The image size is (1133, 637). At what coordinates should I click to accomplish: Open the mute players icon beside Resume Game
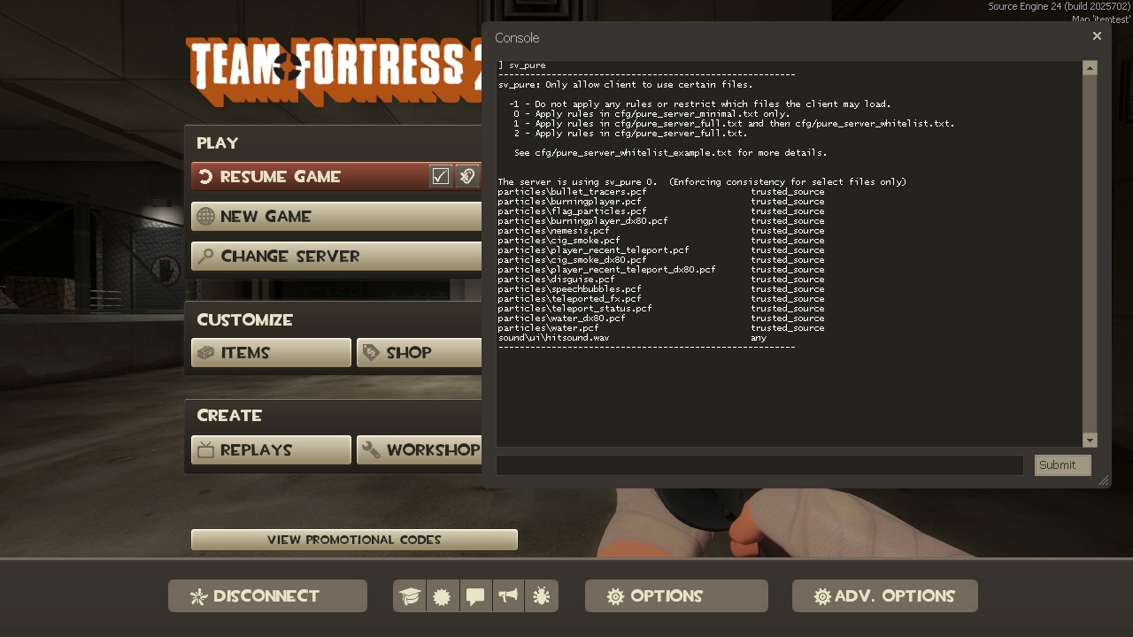[x=467, y=177]
